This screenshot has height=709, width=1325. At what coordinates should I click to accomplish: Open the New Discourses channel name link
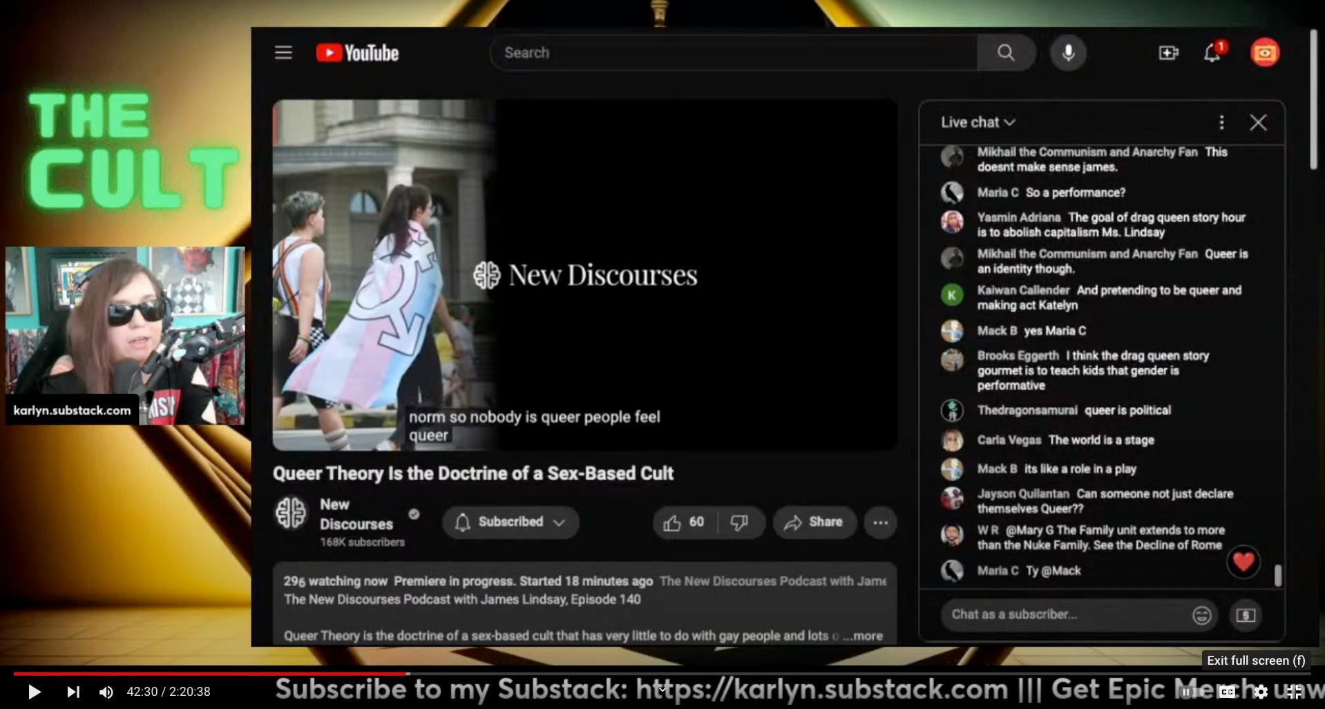[x=356, y=514]
